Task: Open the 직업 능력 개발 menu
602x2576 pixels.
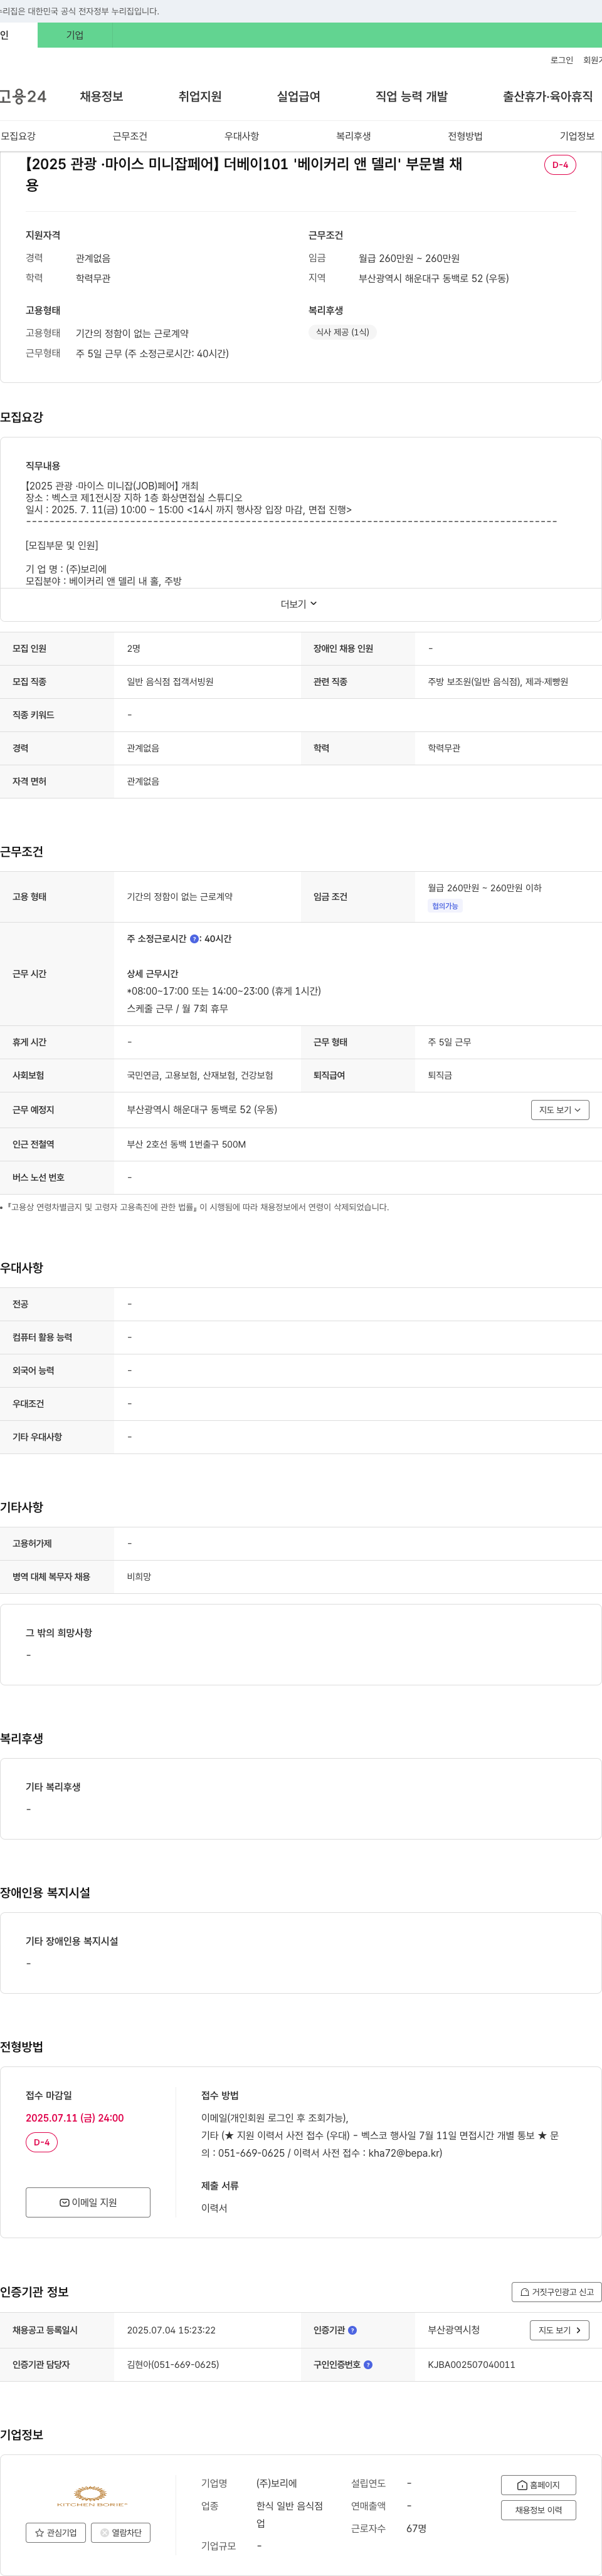Action: pos(411,96)
